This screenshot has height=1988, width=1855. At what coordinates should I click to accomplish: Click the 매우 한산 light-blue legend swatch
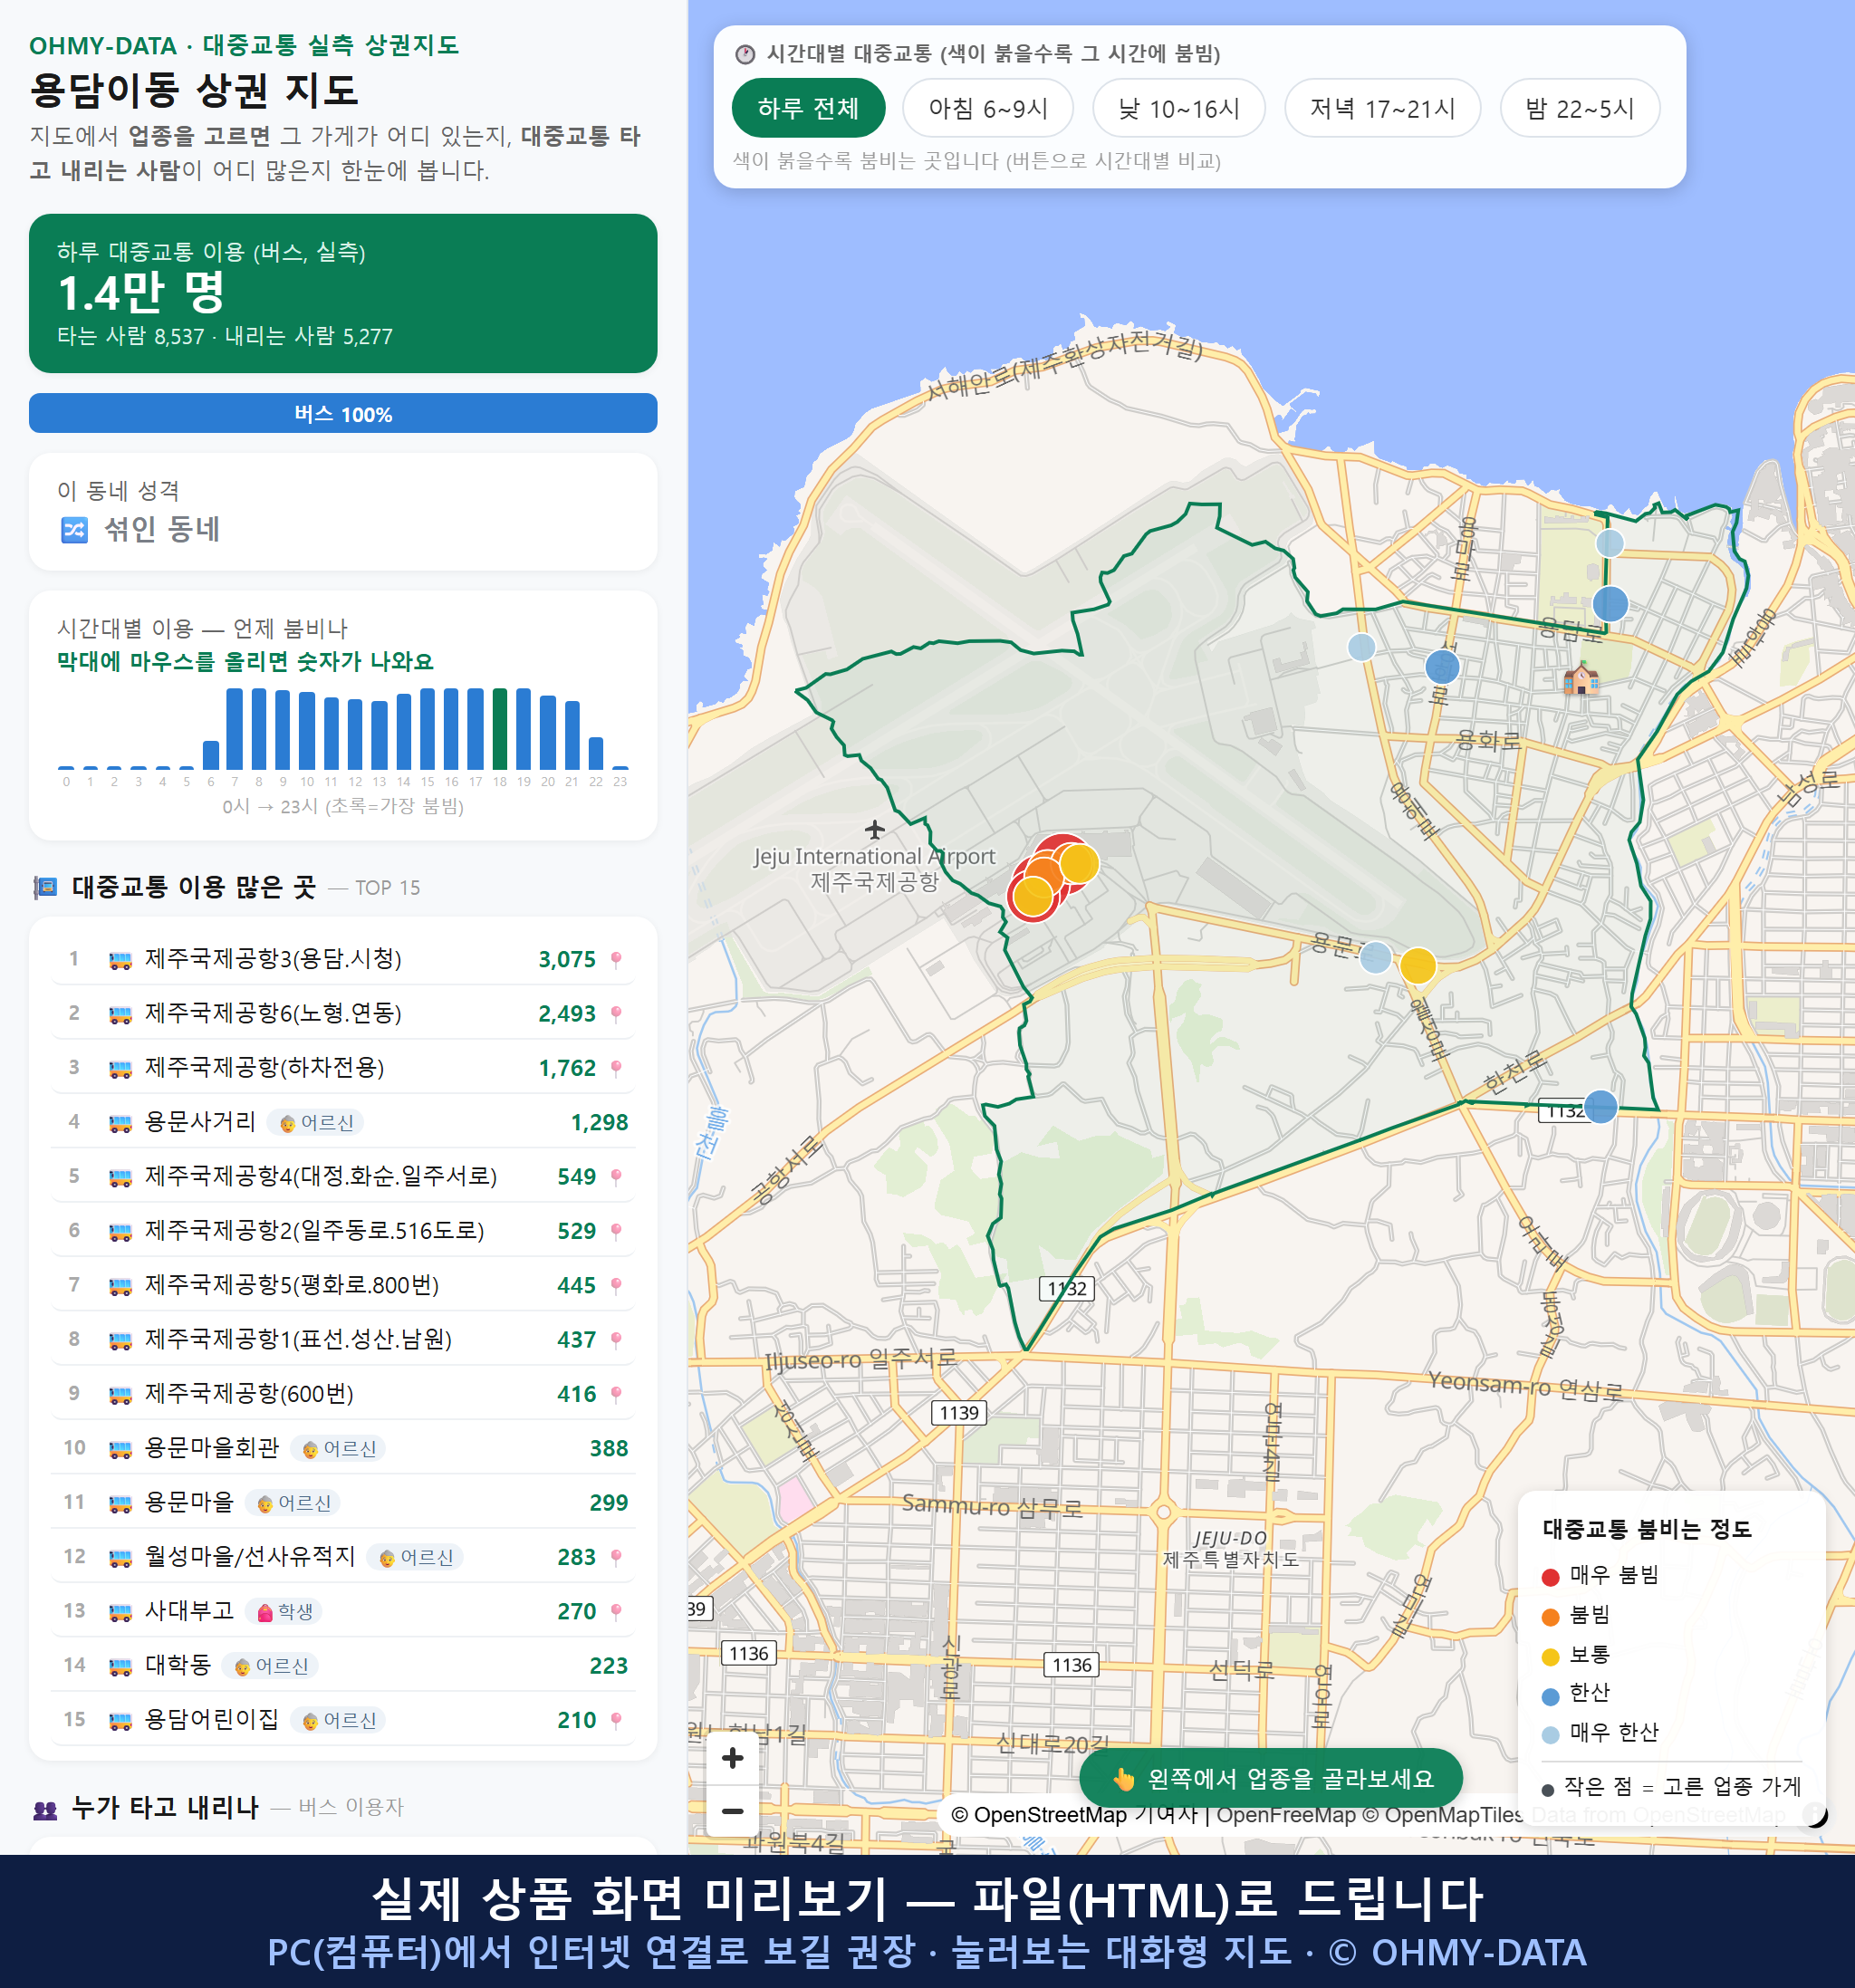pos(1550,1735)
